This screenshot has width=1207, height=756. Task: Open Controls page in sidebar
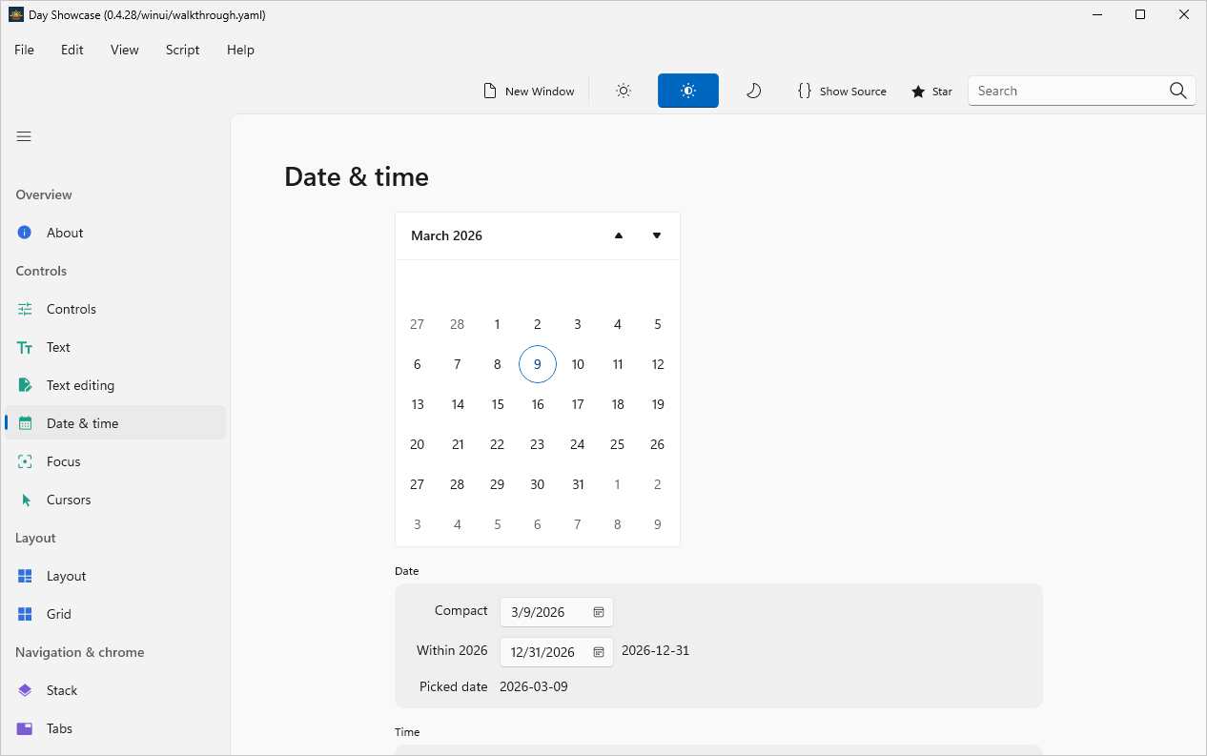coord(115,309)
